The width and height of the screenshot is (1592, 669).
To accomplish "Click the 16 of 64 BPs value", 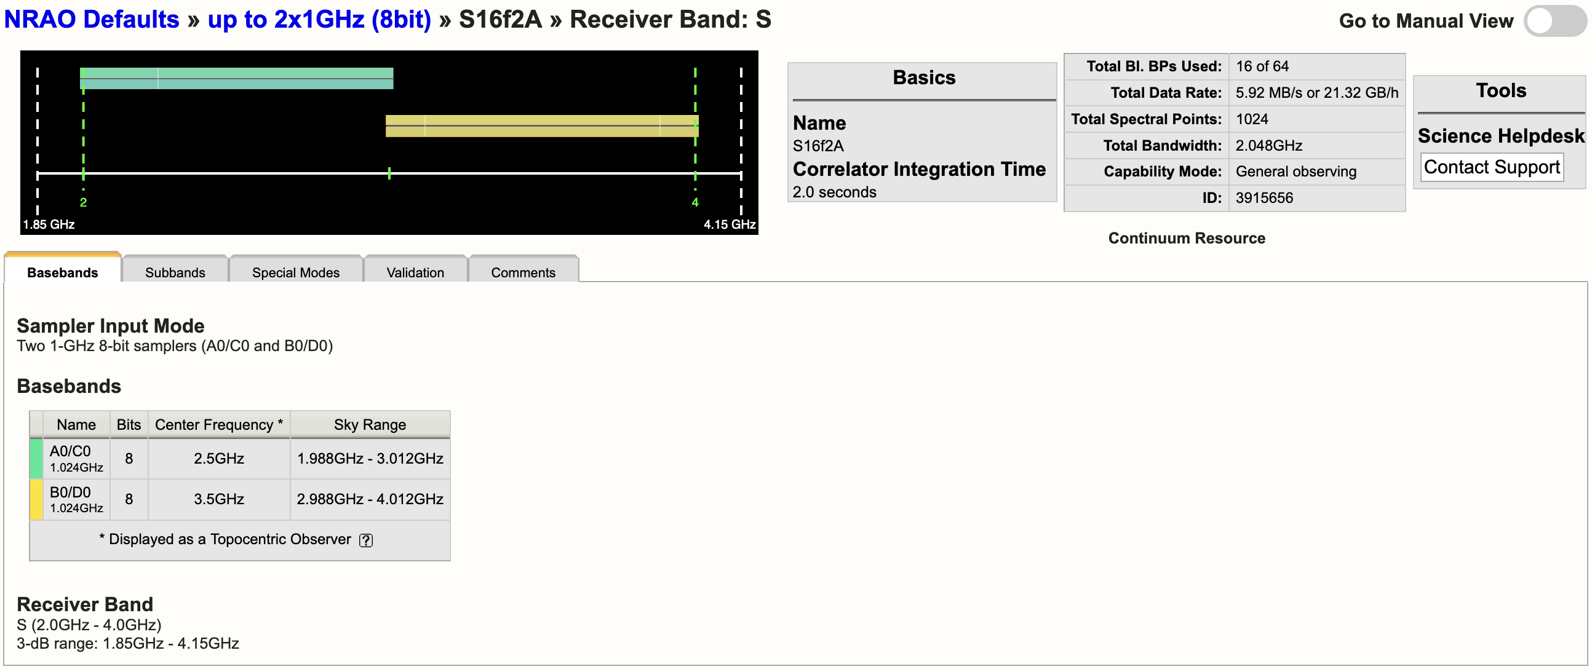I will [1262, 66].
